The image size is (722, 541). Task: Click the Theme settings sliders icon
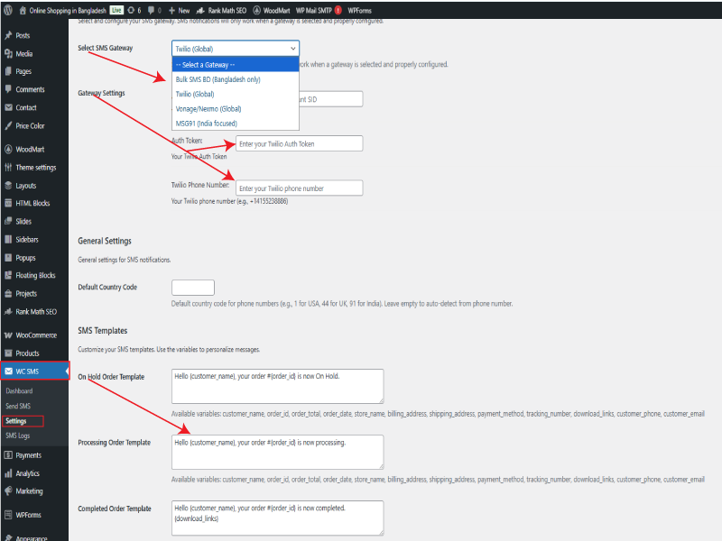[x=8, y=168]
